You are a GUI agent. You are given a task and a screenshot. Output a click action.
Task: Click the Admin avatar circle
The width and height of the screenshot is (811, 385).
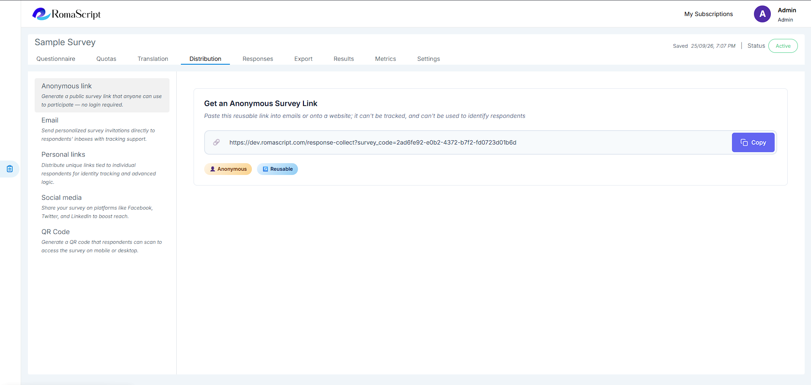[x=762, y=14]
